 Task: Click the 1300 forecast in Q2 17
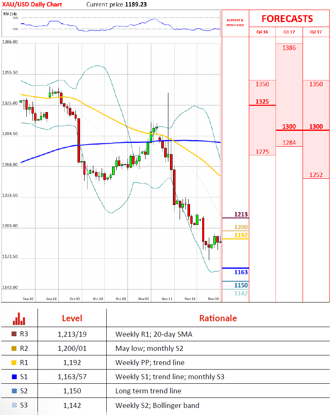pos(316,127)
